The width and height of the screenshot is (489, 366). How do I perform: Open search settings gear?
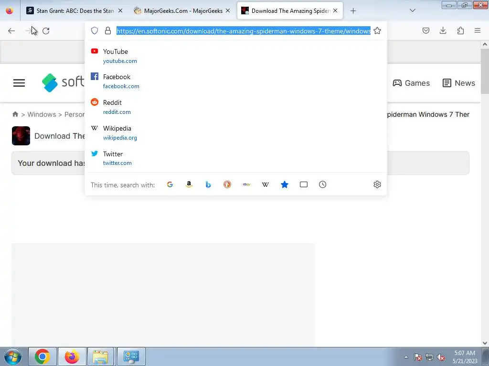click(377, 184)
